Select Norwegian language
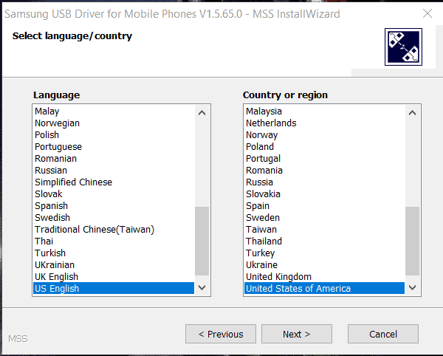The image size is (443, 356). (114, 123)
